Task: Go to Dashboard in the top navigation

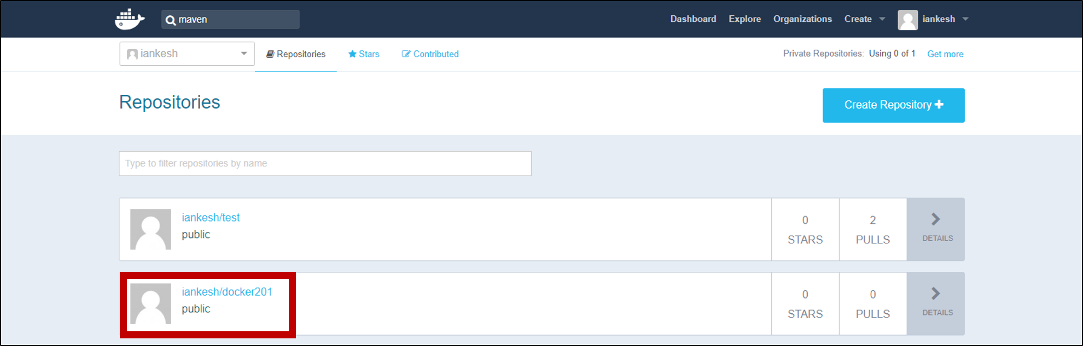Action: click(693, 19)
